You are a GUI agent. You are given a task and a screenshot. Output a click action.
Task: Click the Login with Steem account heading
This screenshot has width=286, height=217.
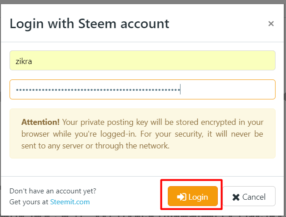90,24
